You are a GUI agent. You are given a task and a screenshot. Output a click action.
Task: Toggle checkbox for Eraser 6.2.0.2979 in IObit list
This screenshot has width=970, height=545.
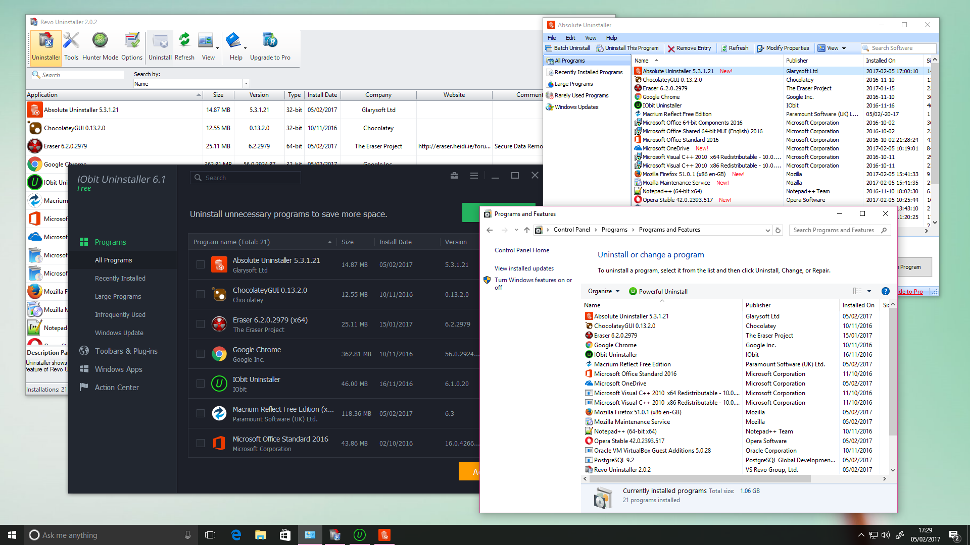pos(200,324)
